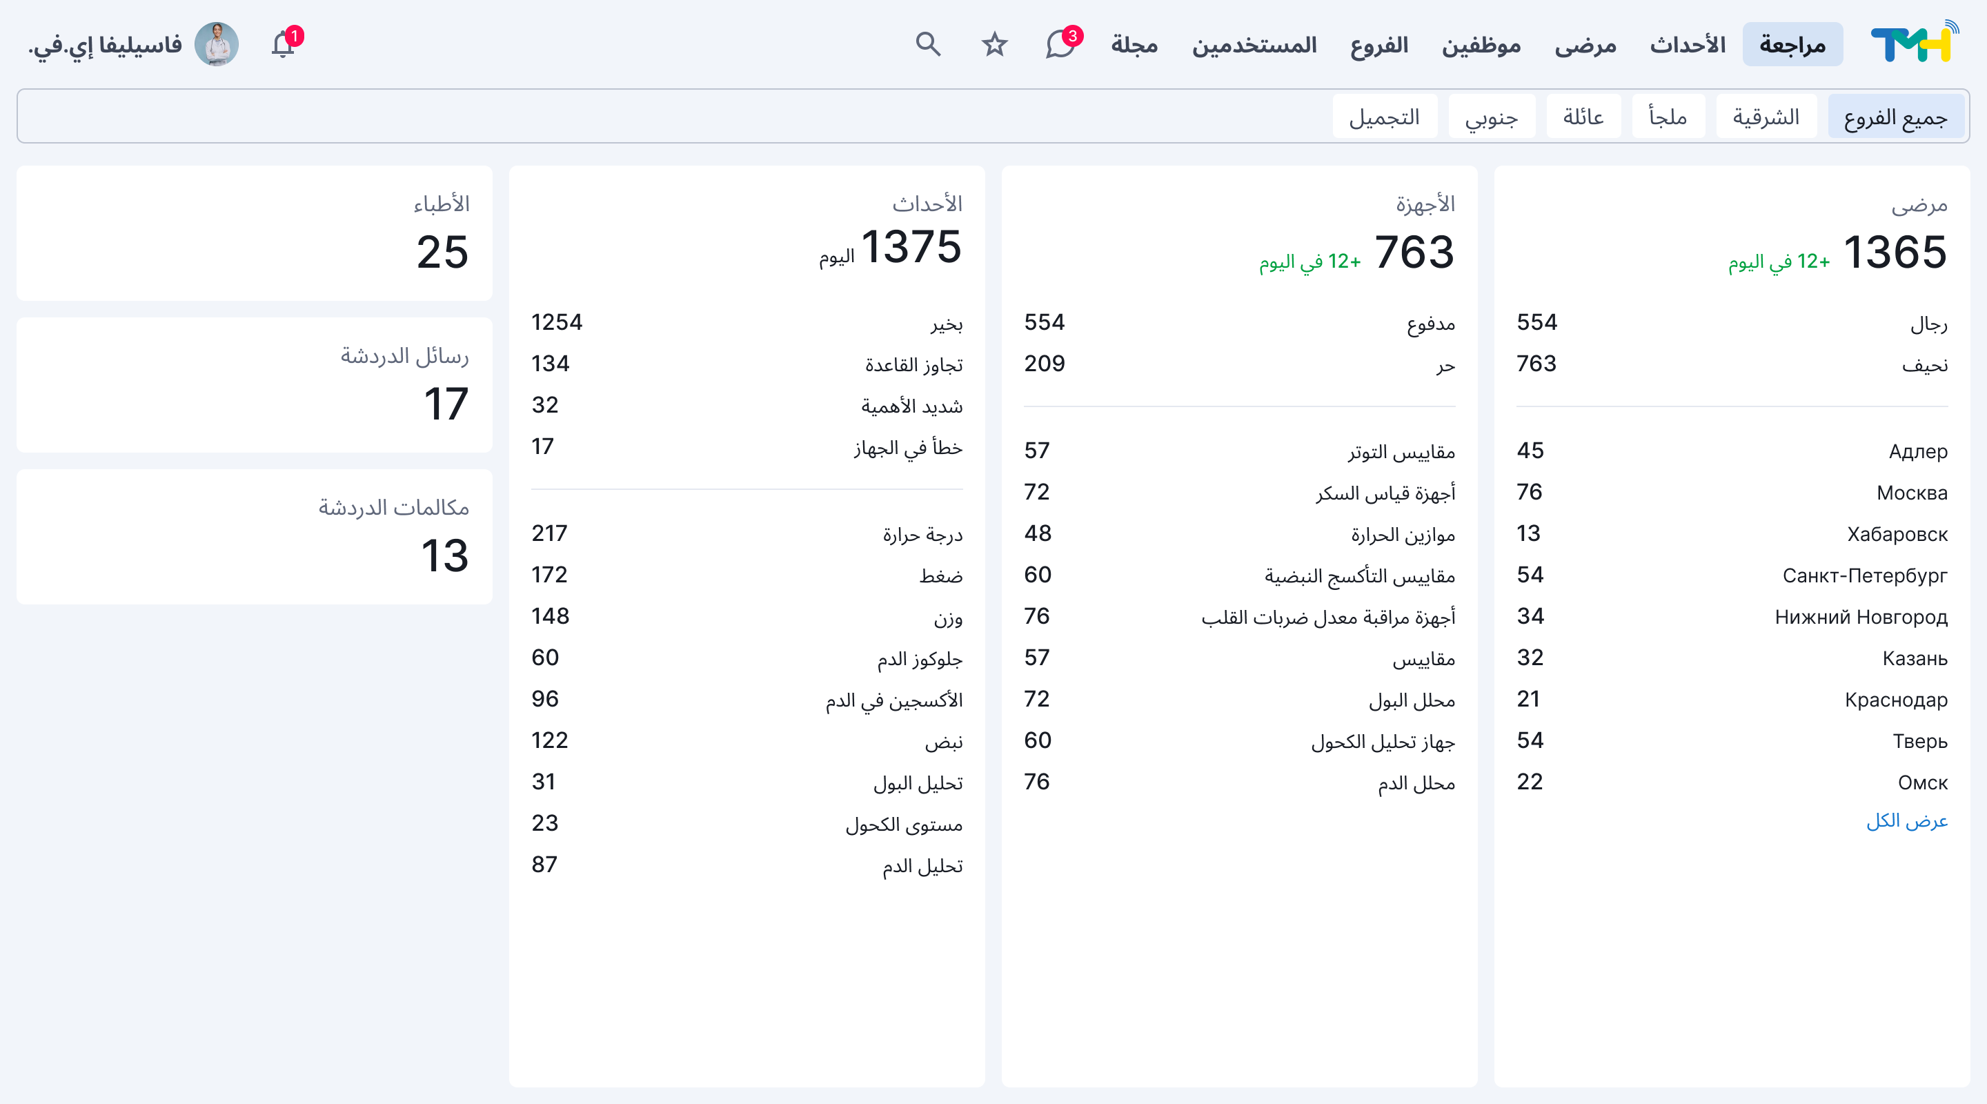The height and width of the screenshot is (1104, 1987).
Task: Click the رسائل الدردشة card showing 17
Action: [x=255, y=385]
